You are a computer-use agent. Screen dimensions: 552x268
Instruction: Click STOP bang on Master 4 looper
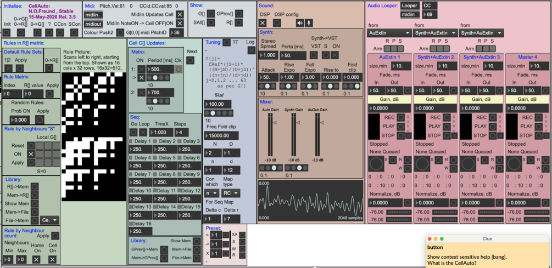point(538,135)
